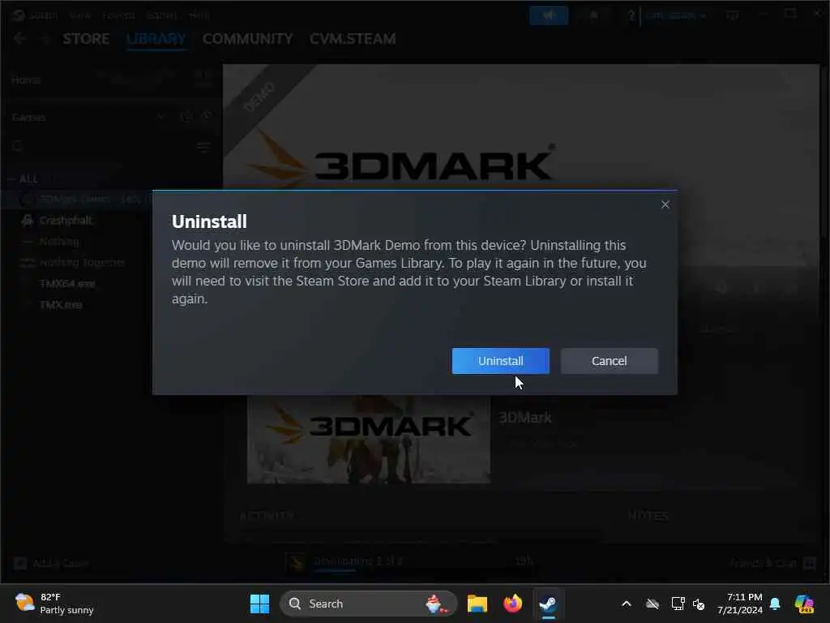Click the back navigation arrow in Steam
This screenshot has width=830, height=623.
[x=19, y=39]
